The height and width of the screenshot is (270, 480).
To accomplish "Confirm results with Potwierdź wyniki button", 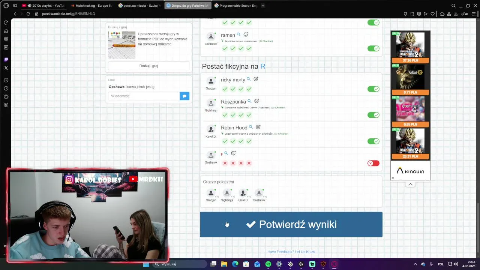I will 291,224.
